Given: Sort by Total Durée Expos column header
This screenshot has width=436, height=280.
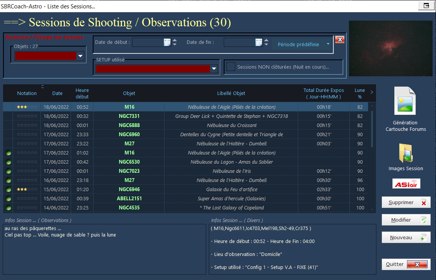Looking at the screenshot, I should point(323,93).
